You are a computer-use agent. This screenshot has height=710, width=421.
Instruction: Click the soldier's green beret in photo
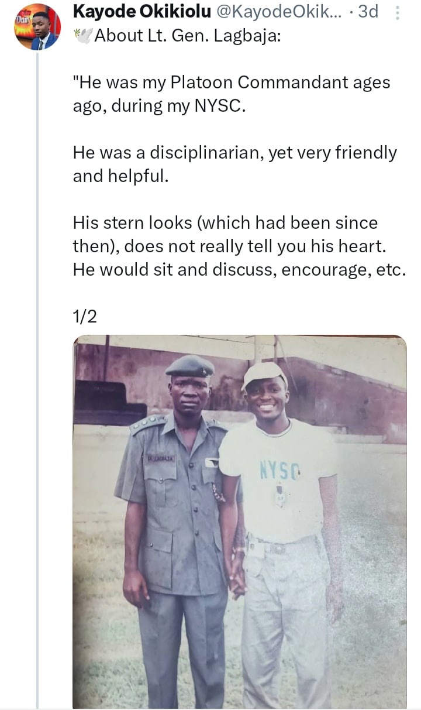click(x=189, y=366)
